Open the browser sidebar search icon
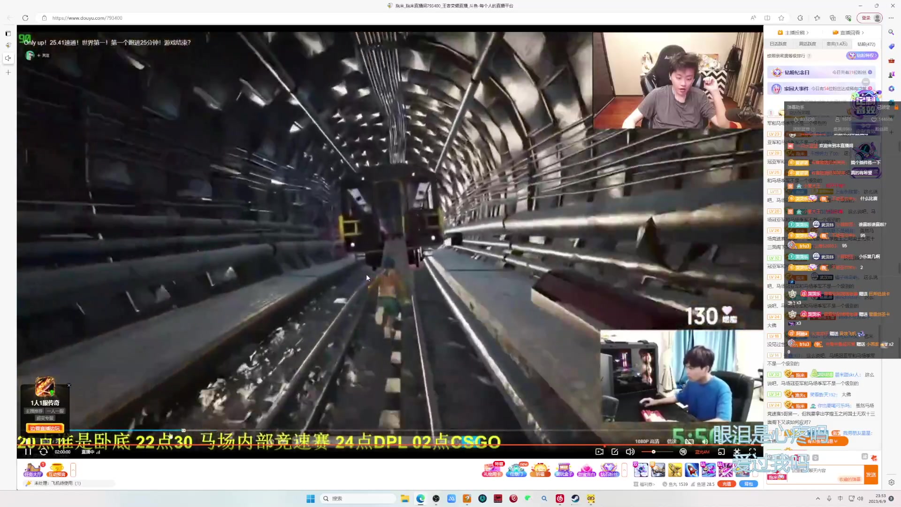 891,32
